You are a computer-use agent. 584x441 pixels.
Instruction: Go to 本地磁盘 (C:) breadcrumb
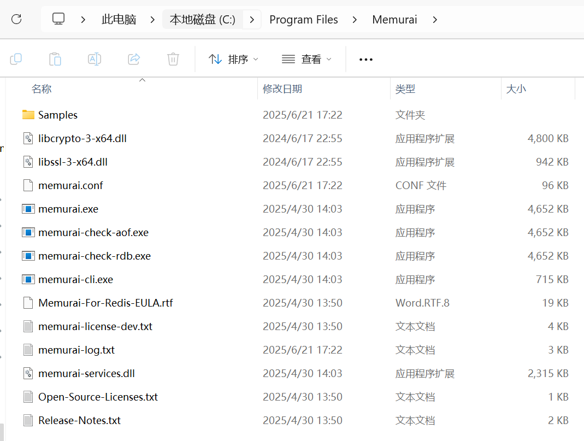203,19
